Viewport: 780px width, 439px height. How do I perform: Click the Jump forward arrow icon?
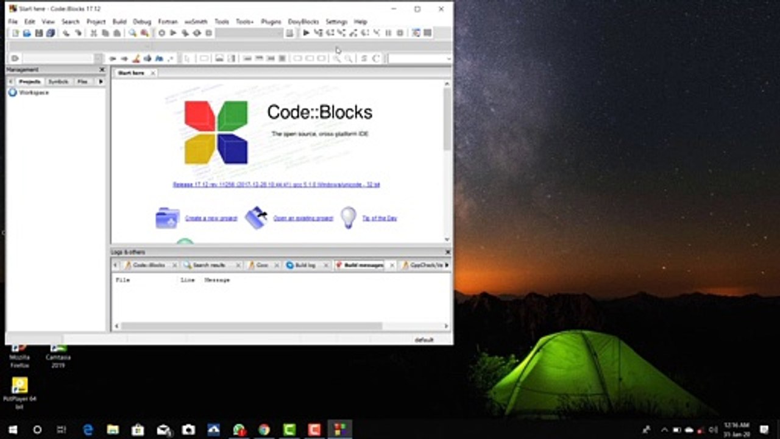(124, 59)
